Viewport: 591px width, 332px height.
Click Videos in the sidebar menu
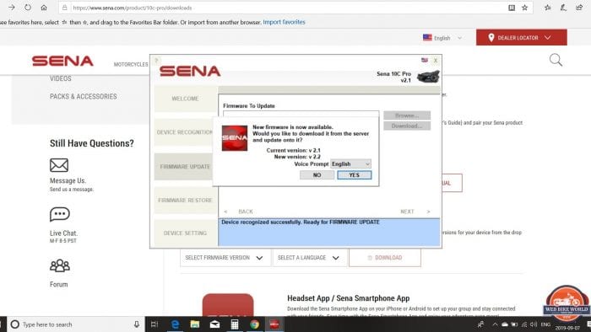pyautogui.click(x=60, y=78)
